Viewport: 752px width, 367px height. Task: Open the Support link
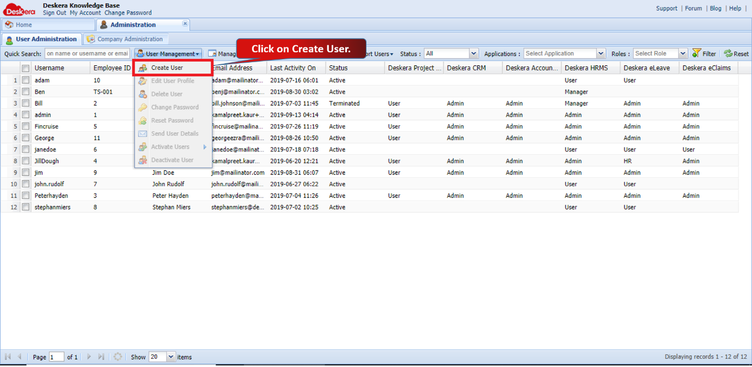coord(667,8)
